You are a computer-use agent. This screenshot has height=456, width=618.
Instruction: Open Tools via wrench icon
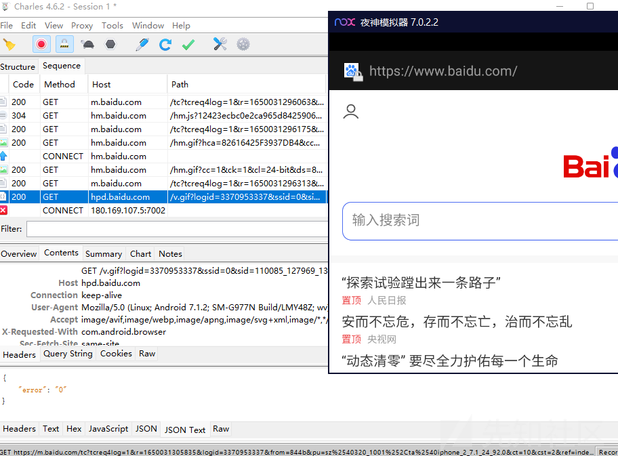point(220,45)
